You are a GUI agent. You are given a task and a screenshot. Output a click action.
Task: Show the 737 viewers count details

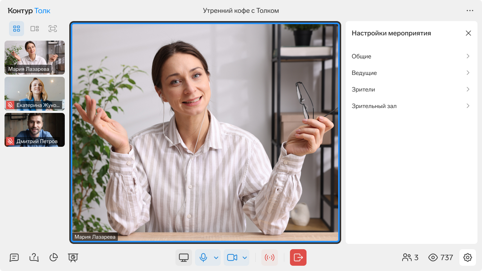click(441, 257)
